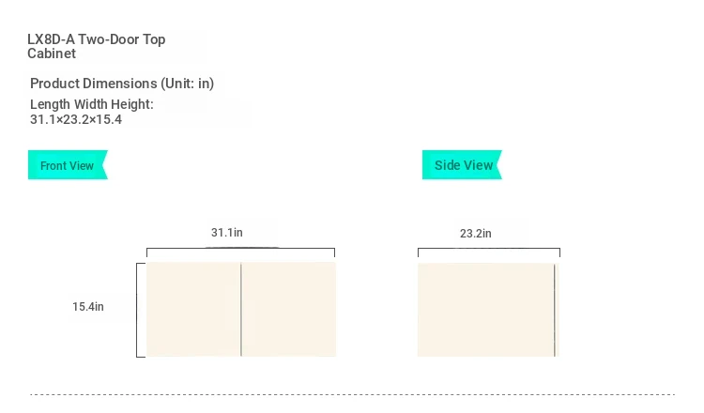Click the 15.4in height measurement label
Screen dimensions: 704x413
pos(88,307)
